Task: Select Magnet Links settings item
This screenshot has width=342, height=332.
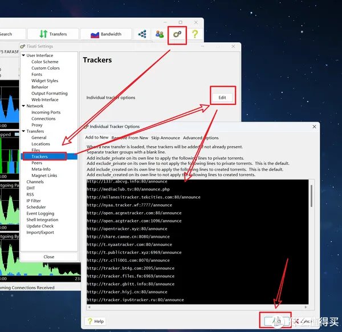Action: [x=44, y=175]
